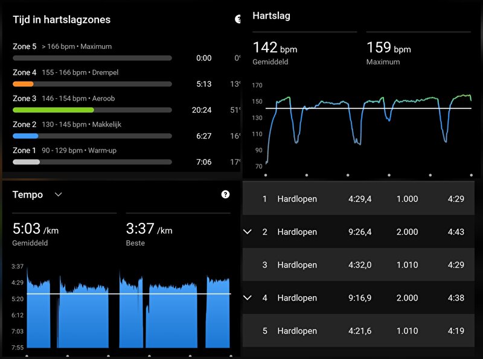Expand lap 2 details
Screen dimensions: 483x359
(x=247, y=232)
